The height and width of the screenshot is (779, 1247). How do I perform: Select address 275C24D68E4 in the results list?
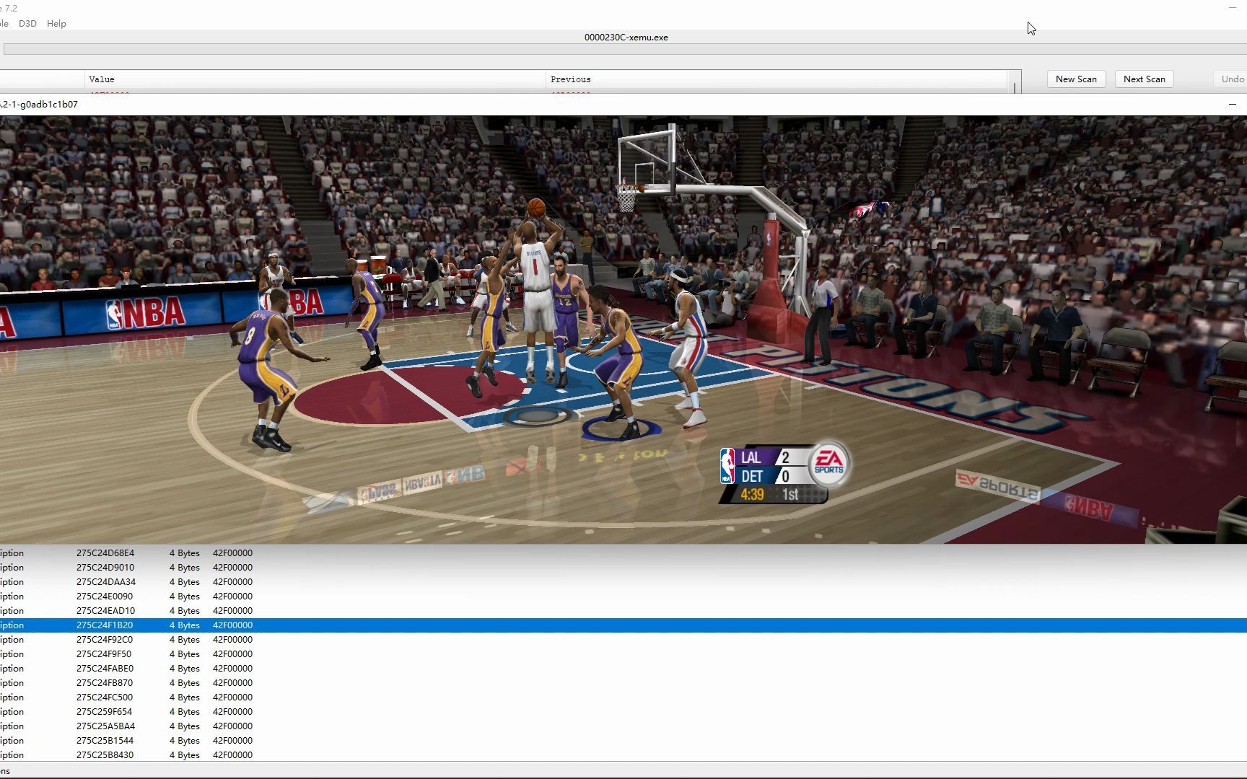tap(105, 553)
